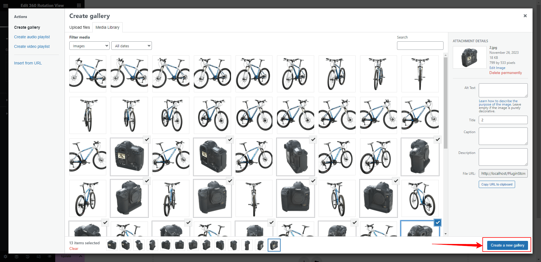541x262 pixels.
Task: Open the Navigator layers icon
Action: click(17, 257)
